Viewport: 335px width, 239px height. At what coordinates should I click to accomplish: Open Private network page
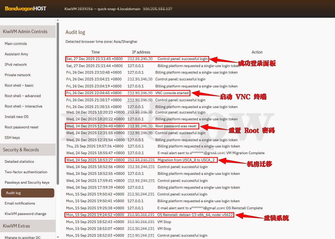coord(17,75)
